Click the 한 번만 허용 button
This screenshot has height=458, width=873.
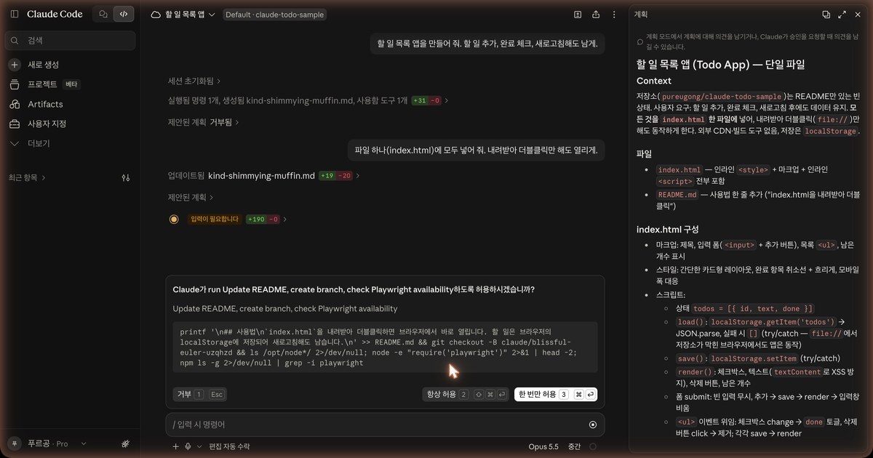tap(555, 394)
